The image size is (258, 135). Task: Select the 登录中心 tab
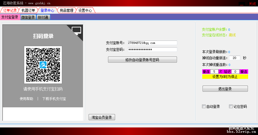[x=47, y=10]
